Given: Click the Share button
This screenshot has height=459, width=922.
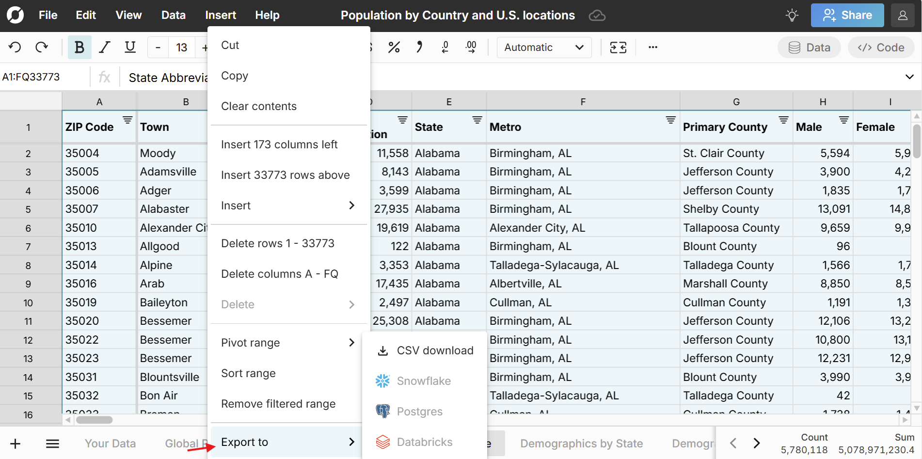Looking at the screenshot, I should [847, 16].
